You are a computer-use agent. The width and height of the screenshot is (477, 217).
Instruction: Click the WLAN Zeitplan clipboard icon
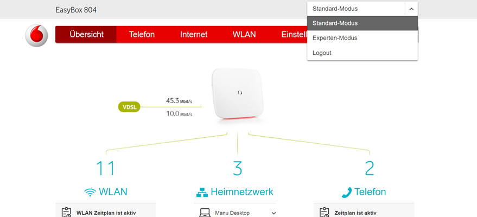pos(66,213)
